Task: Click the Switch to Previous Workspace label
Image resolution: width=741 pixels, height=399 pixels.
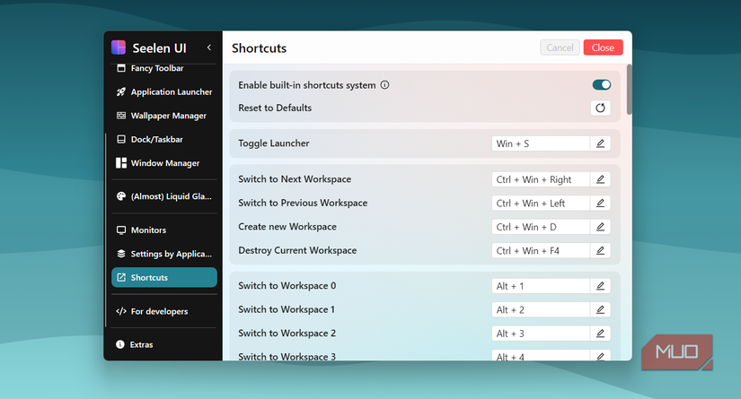Action: coord(303,203)
